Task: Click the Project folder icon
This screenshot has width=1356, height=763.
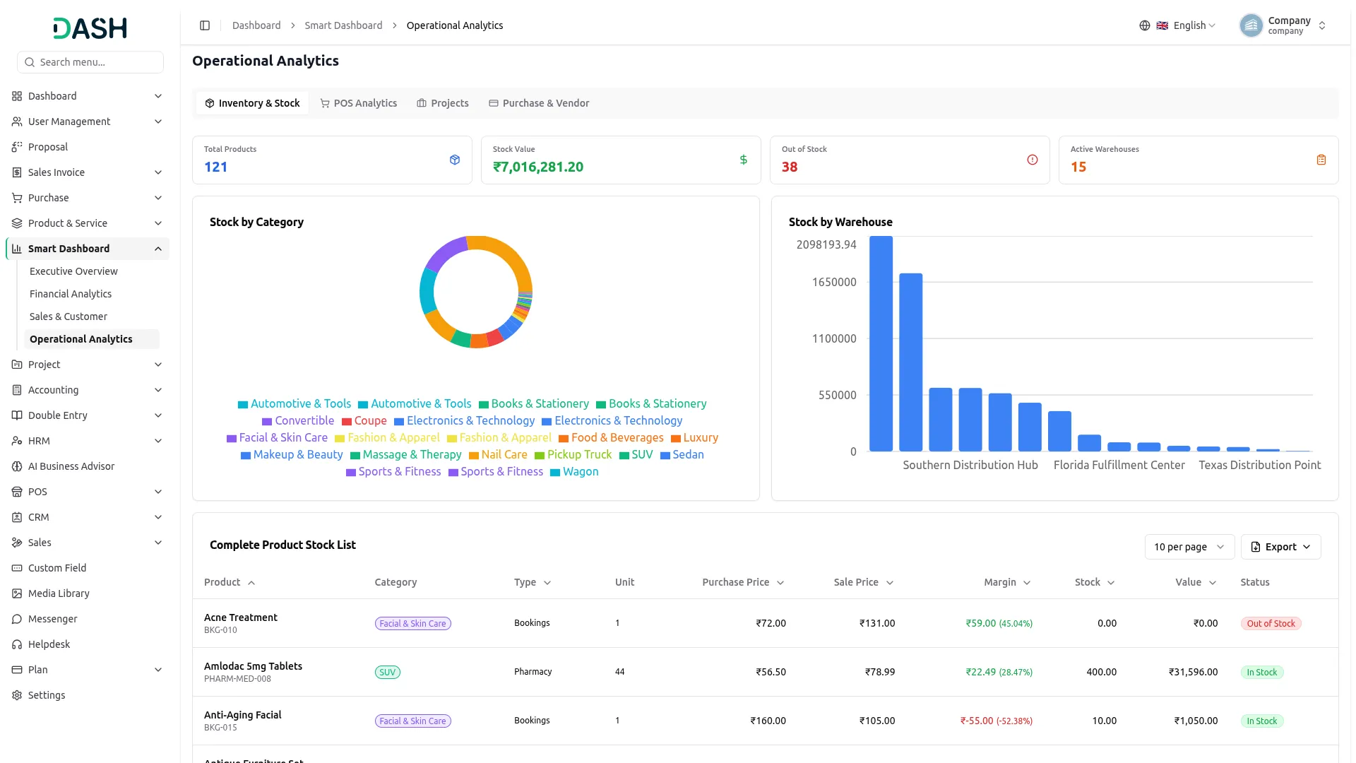Action: [17, 365]
